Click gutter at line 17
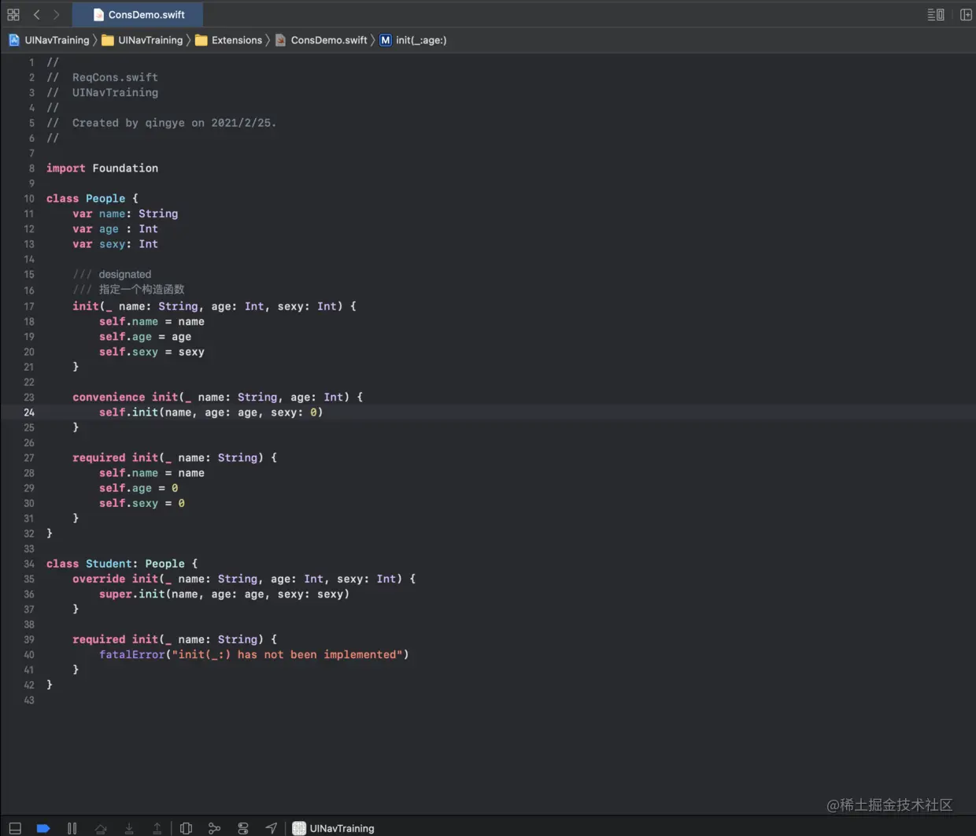 click(x=29, y=306)
